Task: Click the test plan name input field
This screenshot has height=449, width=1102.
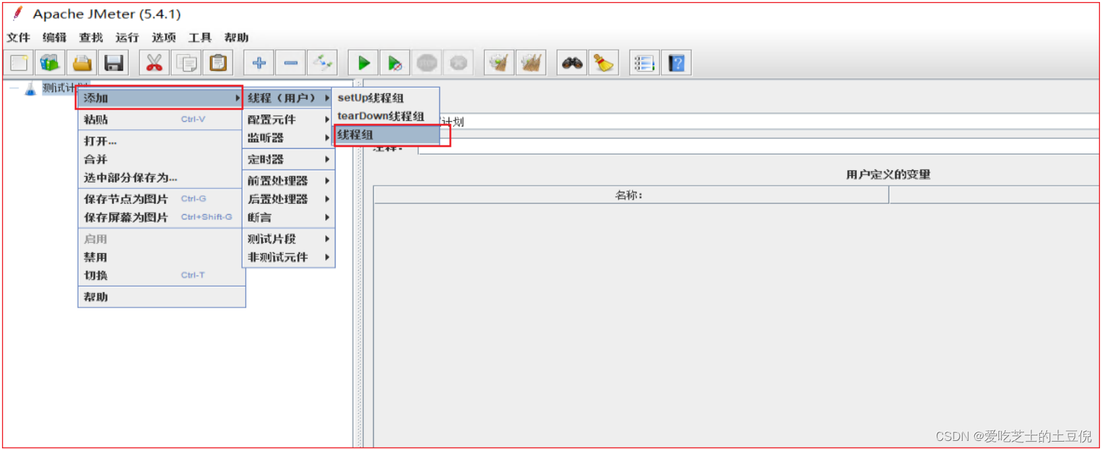Action: (x=769, y=122)
